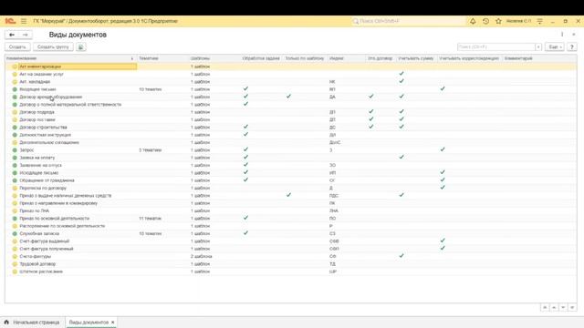Viewport: 584px width, 328px height.
Task: Toggle 'Только по шаблону' check for 'Договор аренды оборудования'
Action: click(288, 97)
